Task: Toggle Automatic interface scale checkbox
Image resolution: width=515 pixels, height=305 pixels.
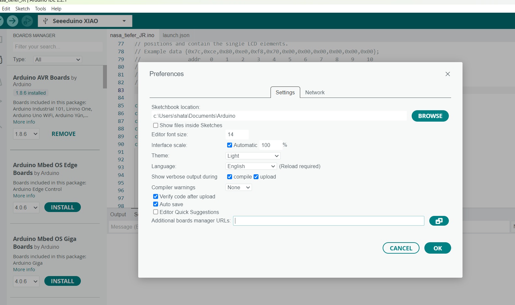Action: 229,145
